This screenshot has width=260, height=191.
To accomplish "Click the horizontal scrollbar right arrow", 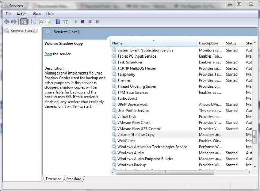I will pyautogui.click(x=249, y=172).
